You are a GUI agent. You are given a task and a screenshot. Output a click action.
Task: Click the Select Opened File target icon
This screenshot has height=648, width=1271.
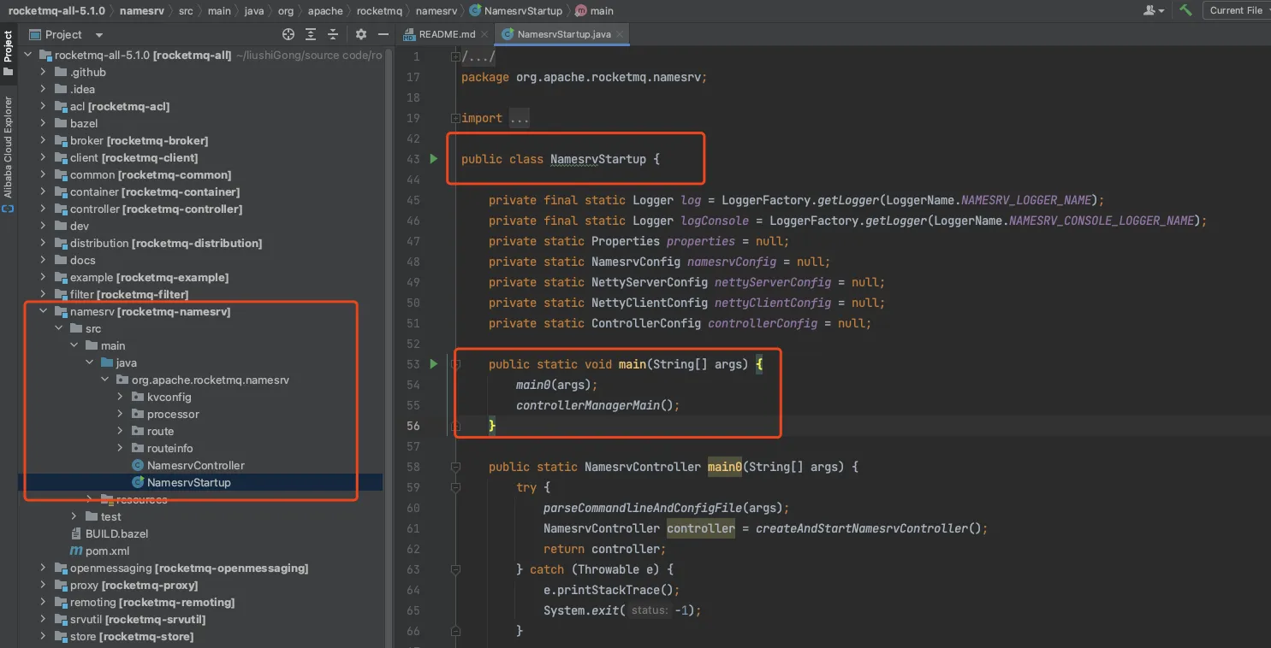point(288,34)
